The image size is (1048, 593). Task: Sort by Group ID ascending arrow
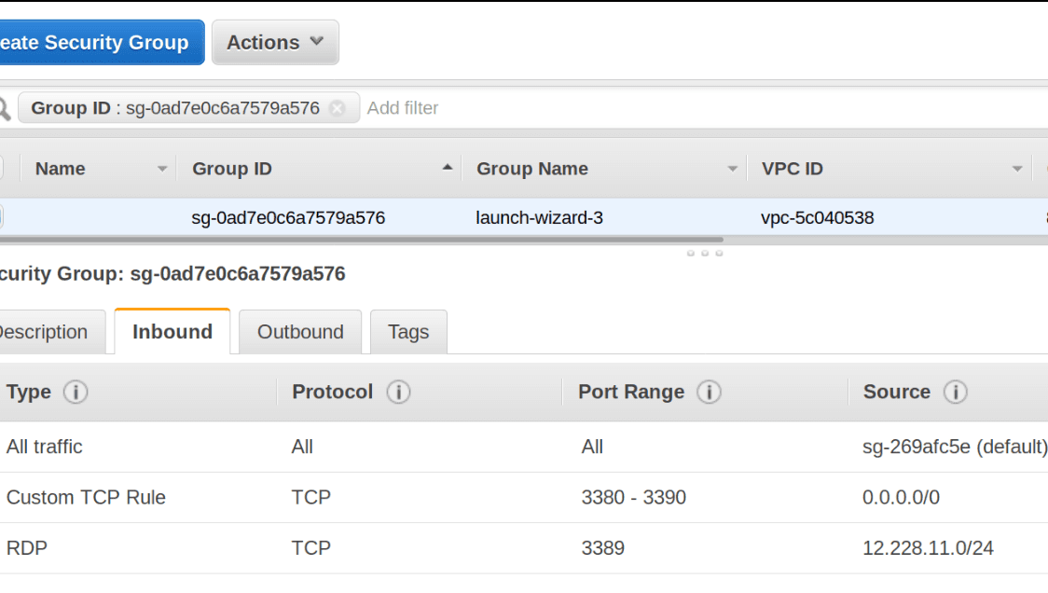coord(448,168)
